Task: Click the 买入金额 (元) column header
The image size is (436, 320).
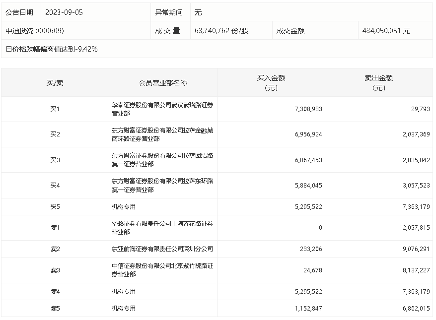Action: coord(271,83)
